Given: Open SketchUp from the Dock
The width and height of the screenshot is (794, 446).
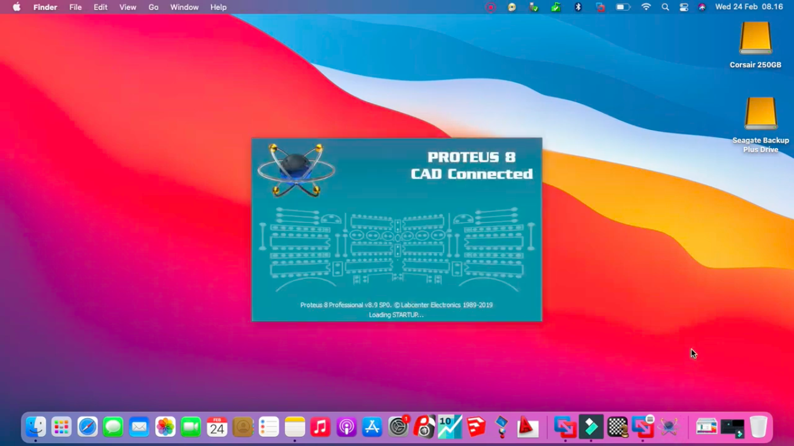Looking at the screenshot, I should pos(475,427).
